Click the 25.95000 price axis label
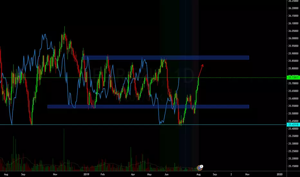Screen dimensions: 300x177 [x=293, y=46]
